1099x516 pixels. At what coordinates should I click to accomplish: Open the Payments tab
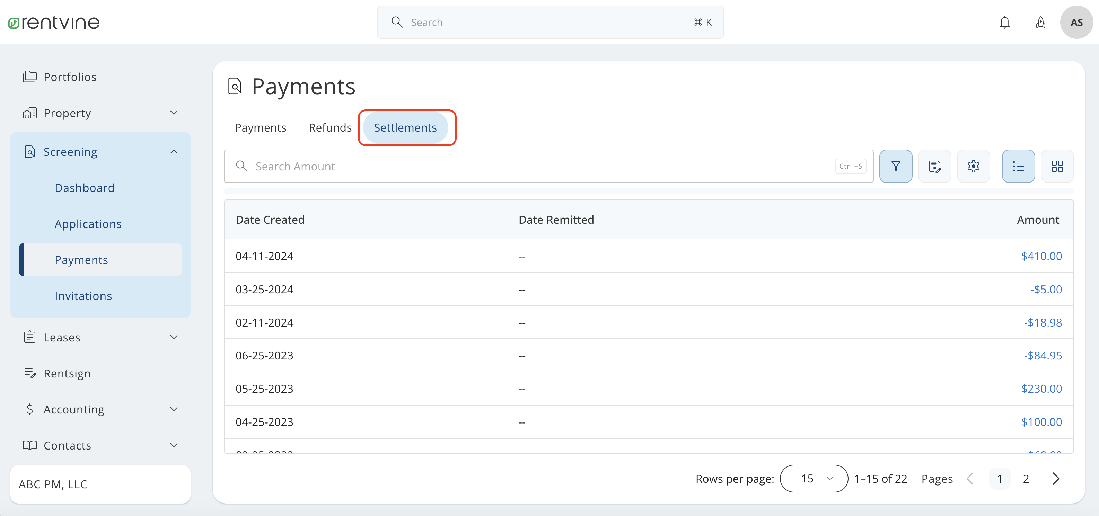pos(260,127)
